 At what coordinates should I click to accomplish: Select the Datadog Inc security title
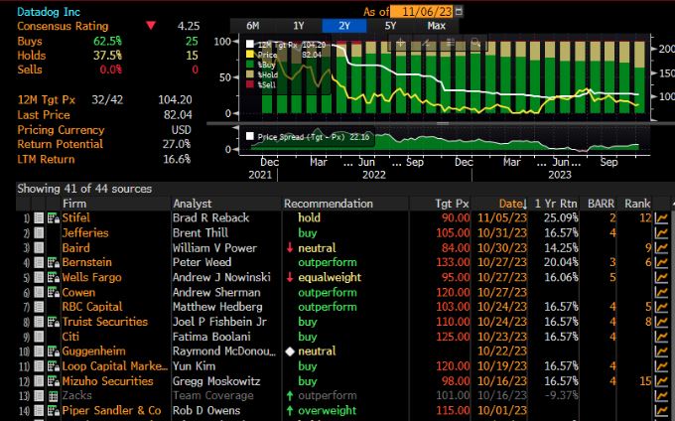49,12
